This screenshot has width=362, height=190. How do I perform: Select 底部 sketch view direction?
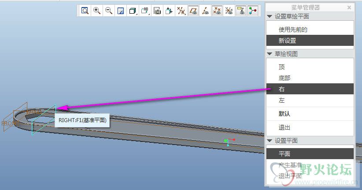[310, 78]
